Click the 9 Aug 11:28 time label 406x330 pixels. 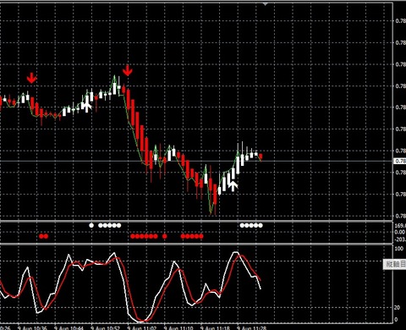pyautogui.click(x=252, y=328)
